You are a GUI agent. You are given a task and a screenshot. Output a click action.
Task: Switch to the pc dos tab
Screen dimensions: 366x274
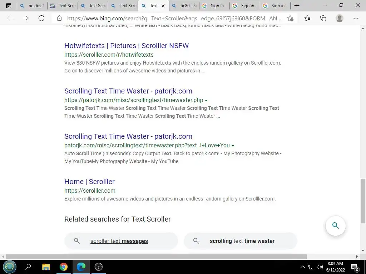tap(32, 6)
